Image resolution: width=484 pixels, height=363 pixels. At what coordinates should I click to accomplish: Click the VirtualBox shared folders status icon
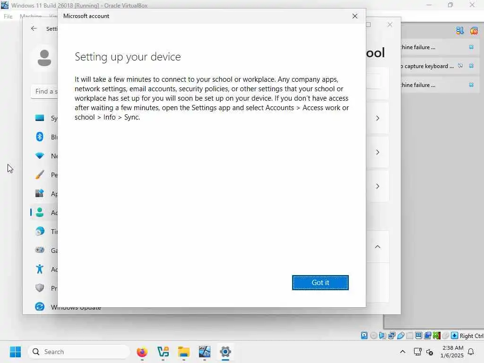click(x=410, y=336)
